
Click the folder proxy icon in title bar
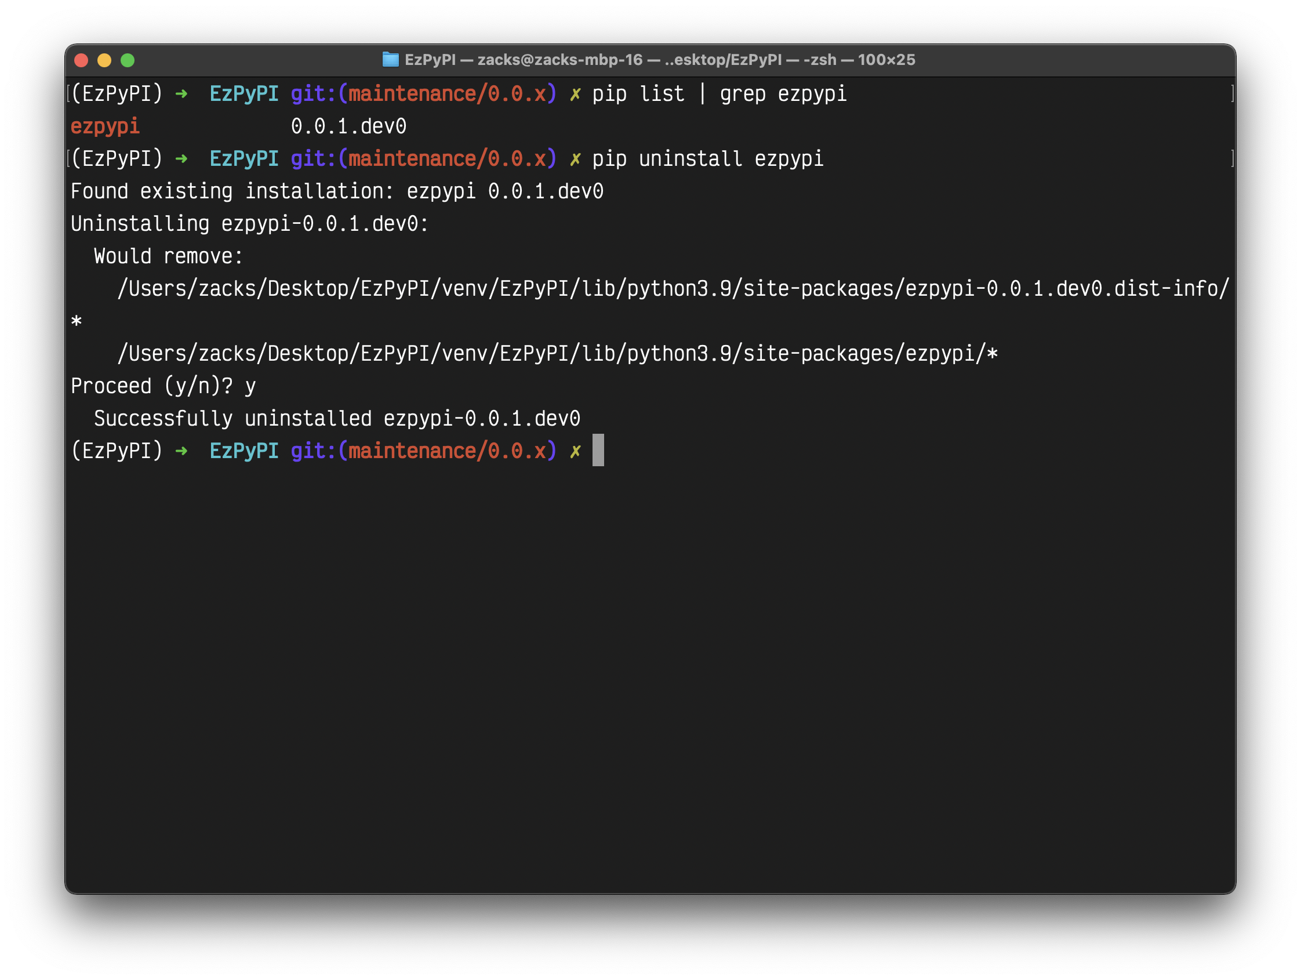[390, 59]
